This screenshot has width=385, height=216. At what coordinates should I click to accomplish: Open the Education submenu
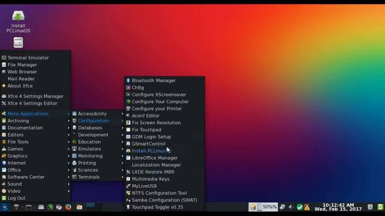point(97,142)
